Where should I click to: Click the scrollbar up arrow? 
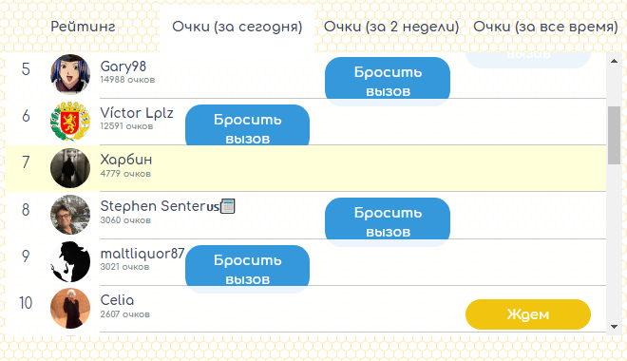pyautogui.click(x=614, y=61)
